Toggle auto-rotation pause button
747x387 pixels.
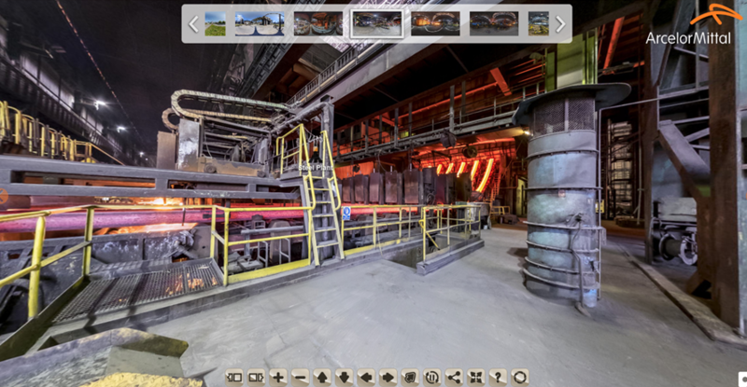431,377
